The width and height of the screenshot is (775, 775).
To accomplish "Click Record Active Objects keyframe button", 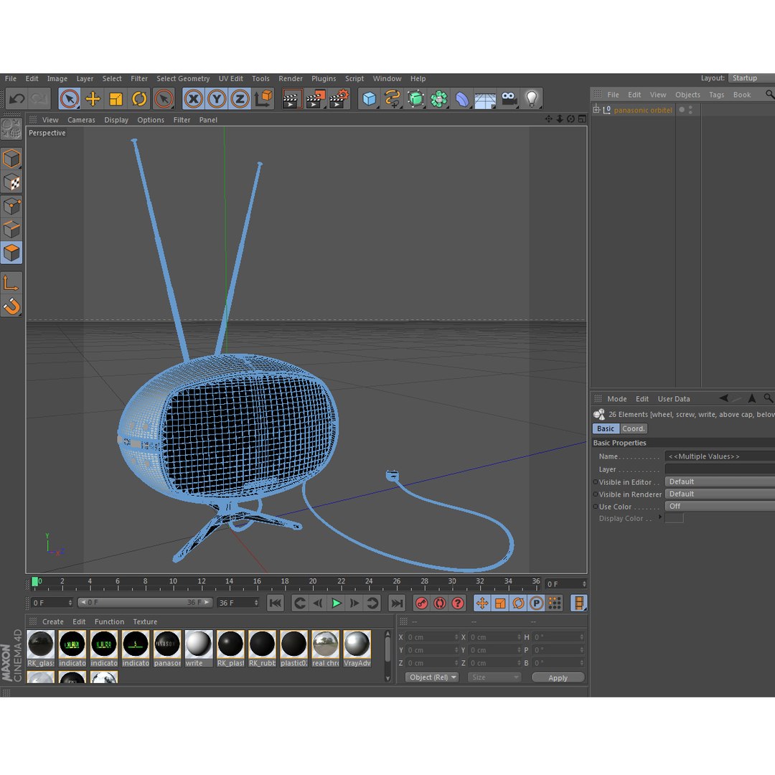I will pyautogui.click(x=422, y=603).
